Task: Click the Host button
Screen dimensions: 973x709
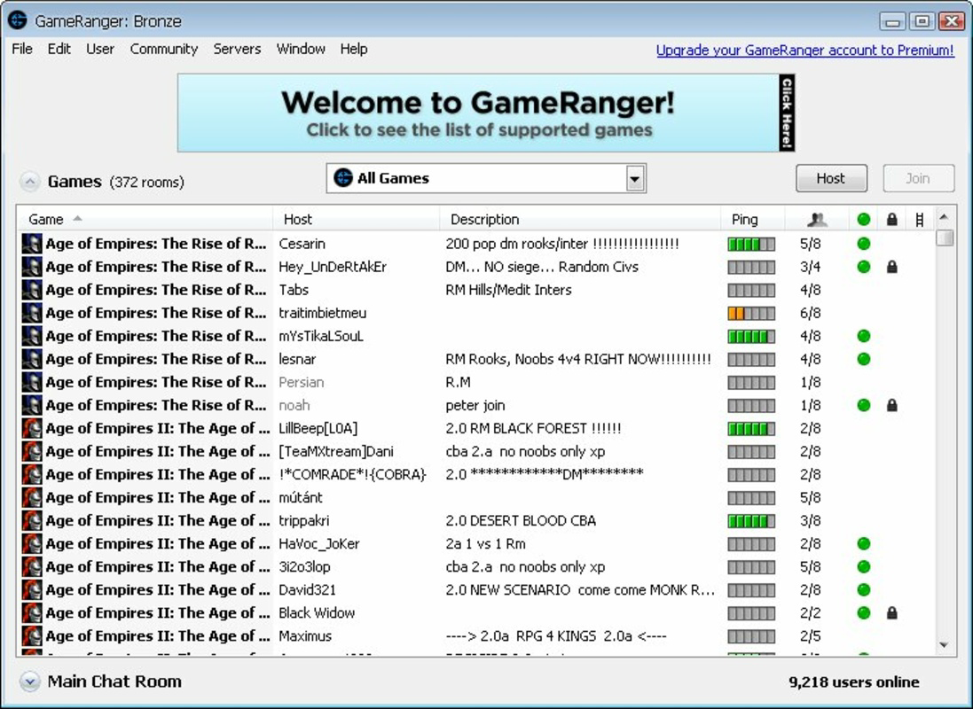Action: pyautogui.click(x=831, y=179)
